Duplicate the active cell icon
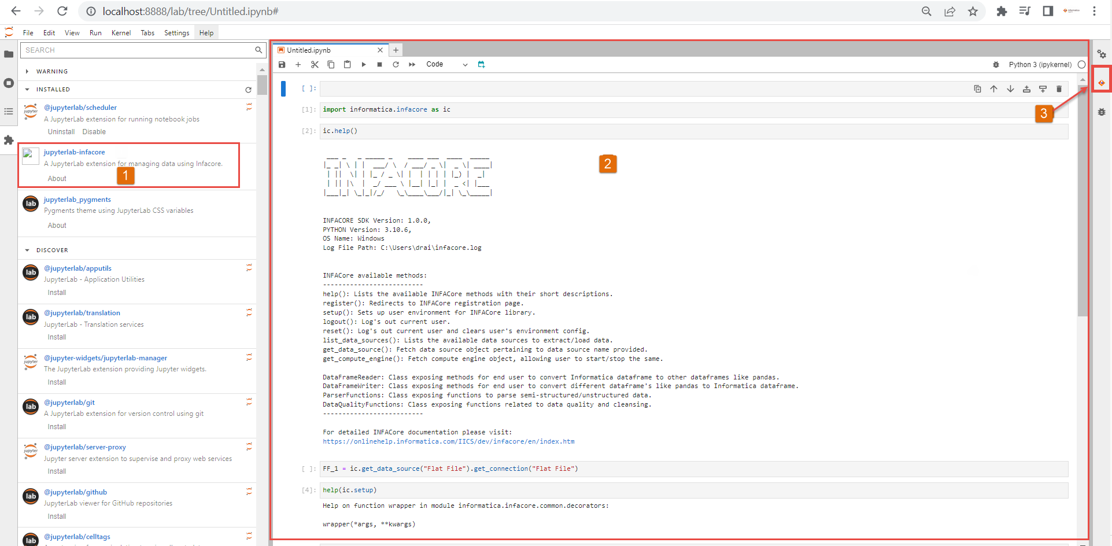The height and width of the screenshot is (546, 1112). click(977, 88)
